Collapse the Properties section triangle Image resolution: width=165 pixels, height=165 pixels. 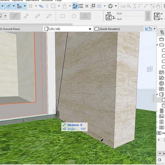coord(160,154)
